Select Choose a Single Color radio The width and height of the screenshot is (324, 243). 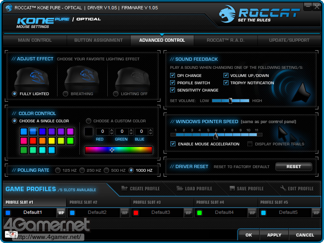(14, 121)
